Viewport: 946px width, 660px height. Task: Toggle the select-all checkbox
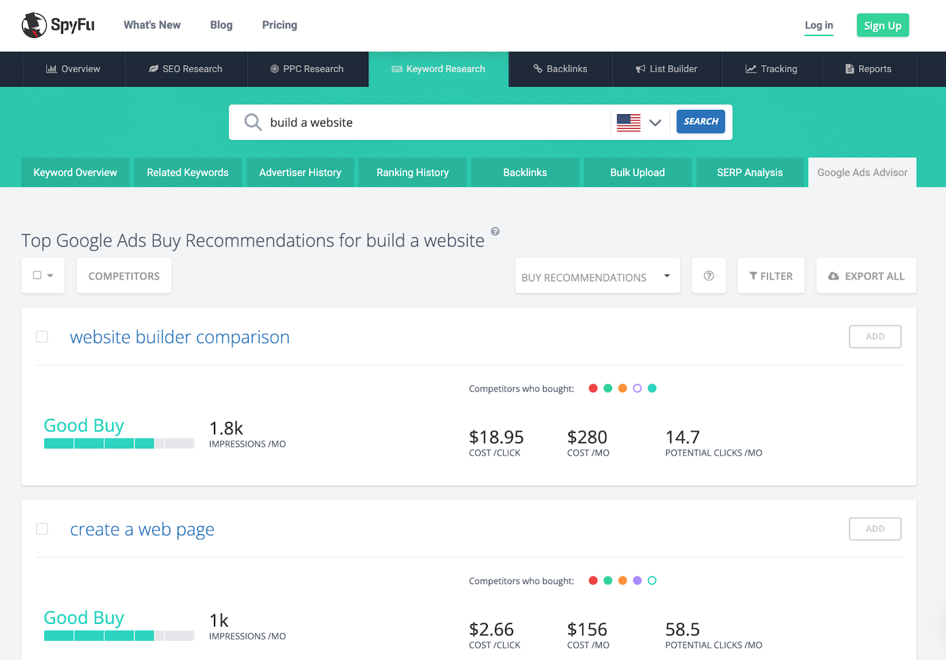pyautogui.click(x=37, y=275)
